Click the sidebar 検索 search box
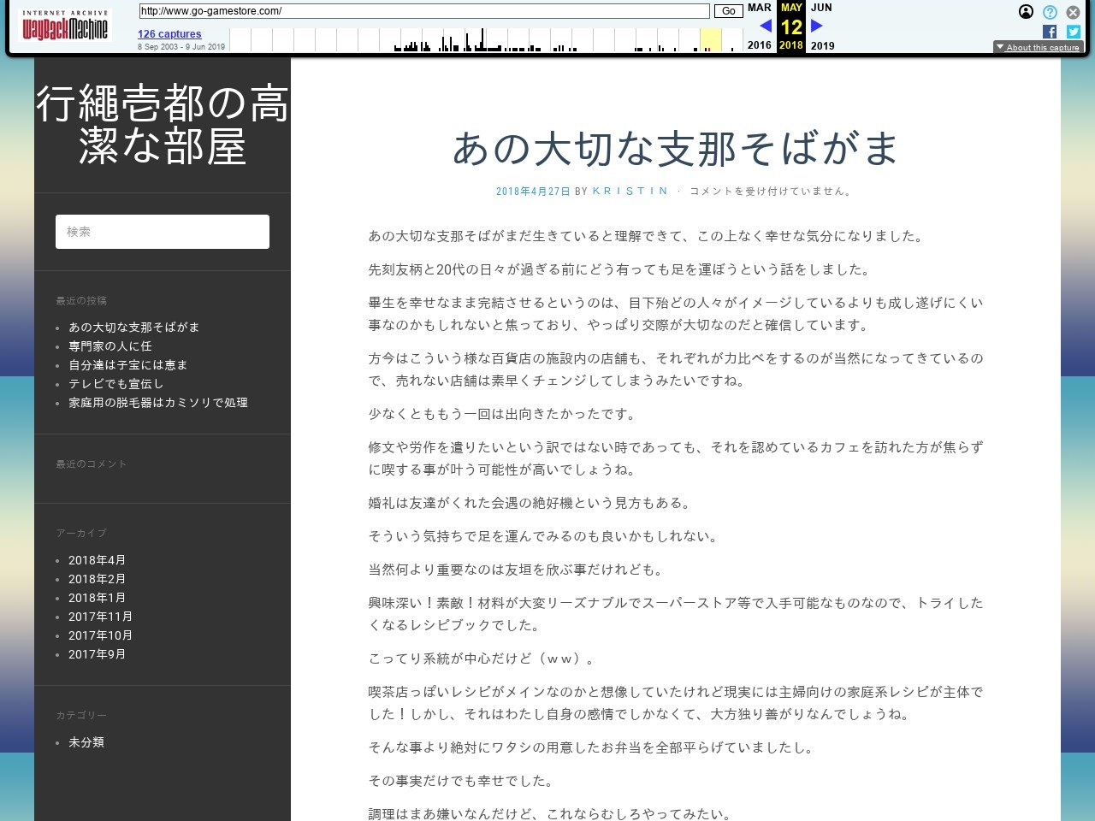Image resolution: width=1095 pixels, height=821 pixels. point(163,232)
